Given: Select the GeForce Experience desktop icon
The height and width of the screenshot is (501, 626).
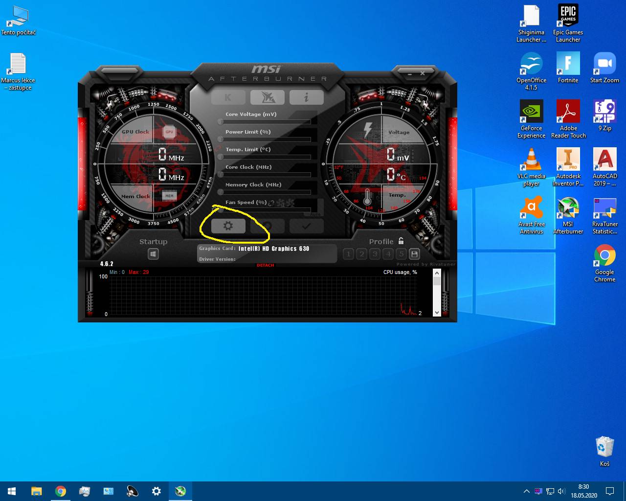Looking at the screenshot, I should tap(531, 119).
